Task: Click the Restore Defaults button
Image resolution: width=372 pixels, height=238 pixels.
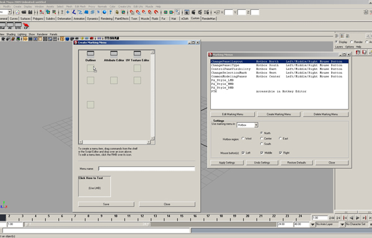Action: (x=296, y=162)
